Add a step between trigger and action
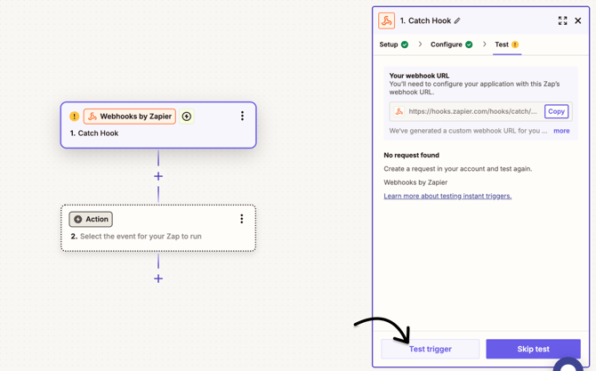The height and width of the screenshot is (371, 596). pyautogui.click(x=158, y=176)
